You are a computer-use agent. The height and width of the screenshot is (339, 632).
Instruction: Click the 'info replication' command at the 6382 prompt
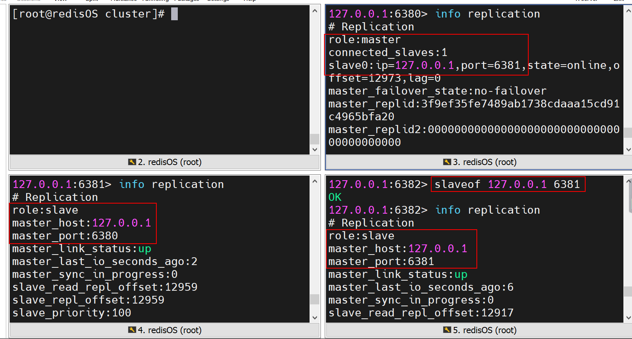pos(487,210)
